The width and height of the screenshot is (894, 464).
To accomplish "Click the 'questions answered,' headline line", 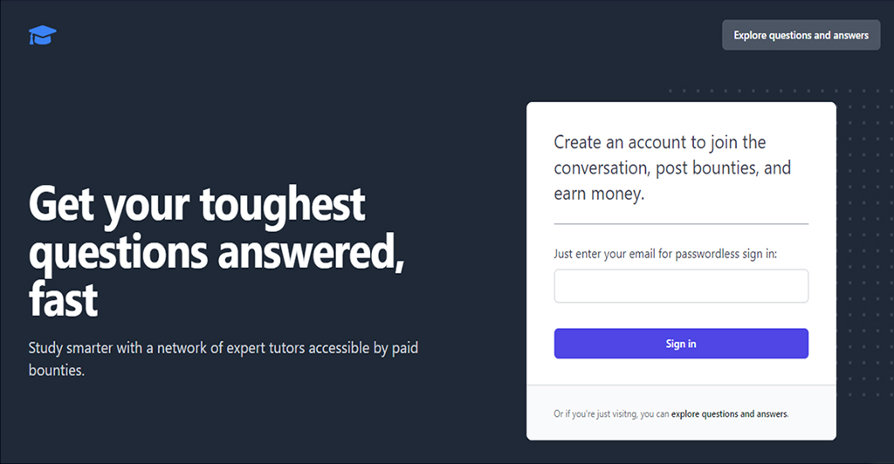I will (x=217, y=253).
